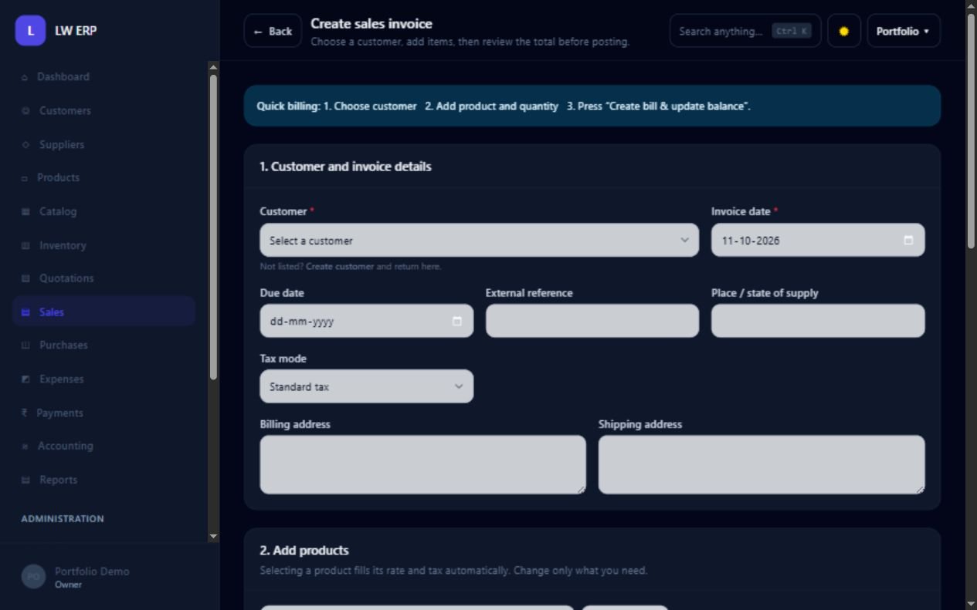Open the Invoice date calendar picker icon

click(x=908, y=241)
